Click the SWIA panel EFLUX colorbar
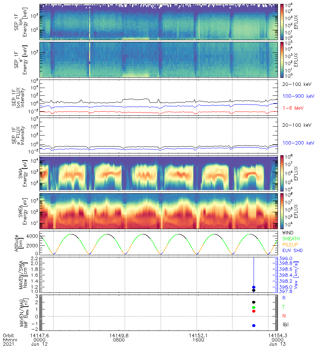Image resolution: width=317 pixels, height=352 pixels. click(283, 172)
